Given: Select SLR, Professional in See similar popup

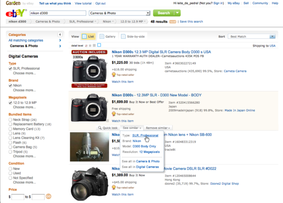Looking at the screenshot, I should 145,135.
